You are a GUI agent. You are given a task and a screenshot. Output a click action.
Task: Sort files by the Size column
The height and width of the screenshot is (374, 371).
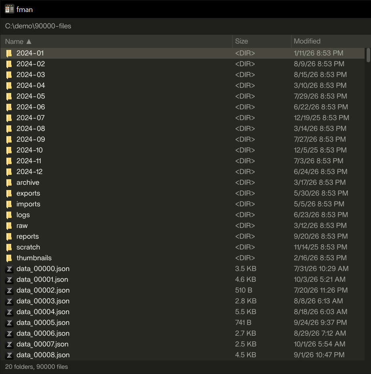(262, 41)
